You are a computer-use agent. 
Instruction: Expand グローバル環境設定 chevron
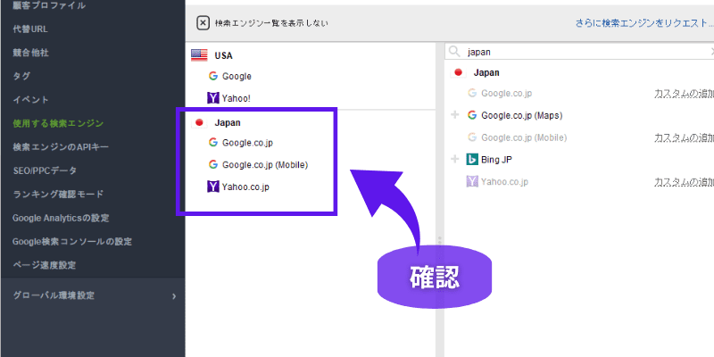click(x=174, y=296)
